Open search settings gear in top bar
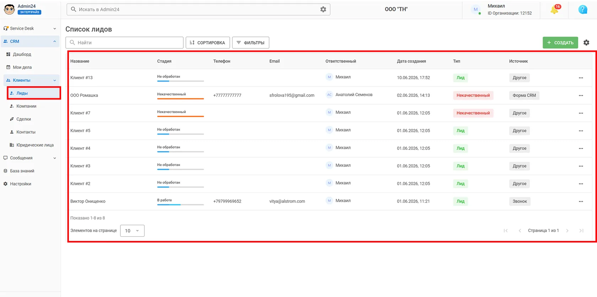The width and height of the screenshot is (597, 297). (323, 10)
